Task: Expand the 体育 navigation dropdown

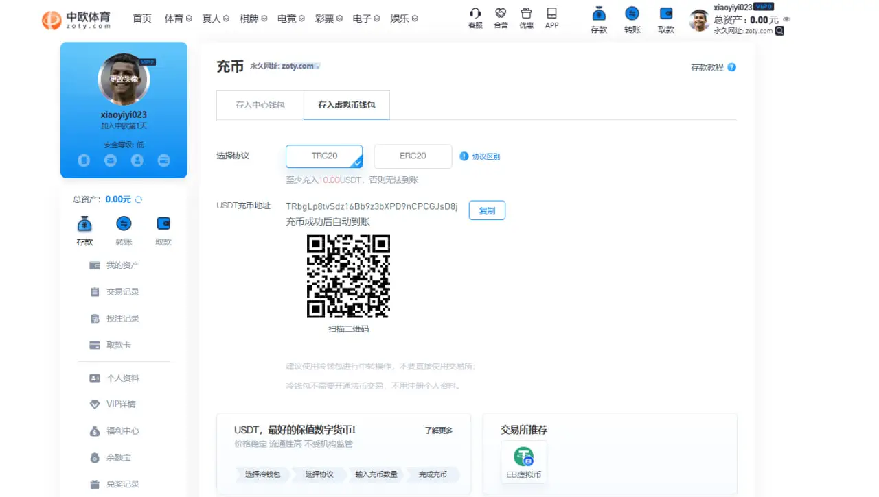Action: [178, 19]
